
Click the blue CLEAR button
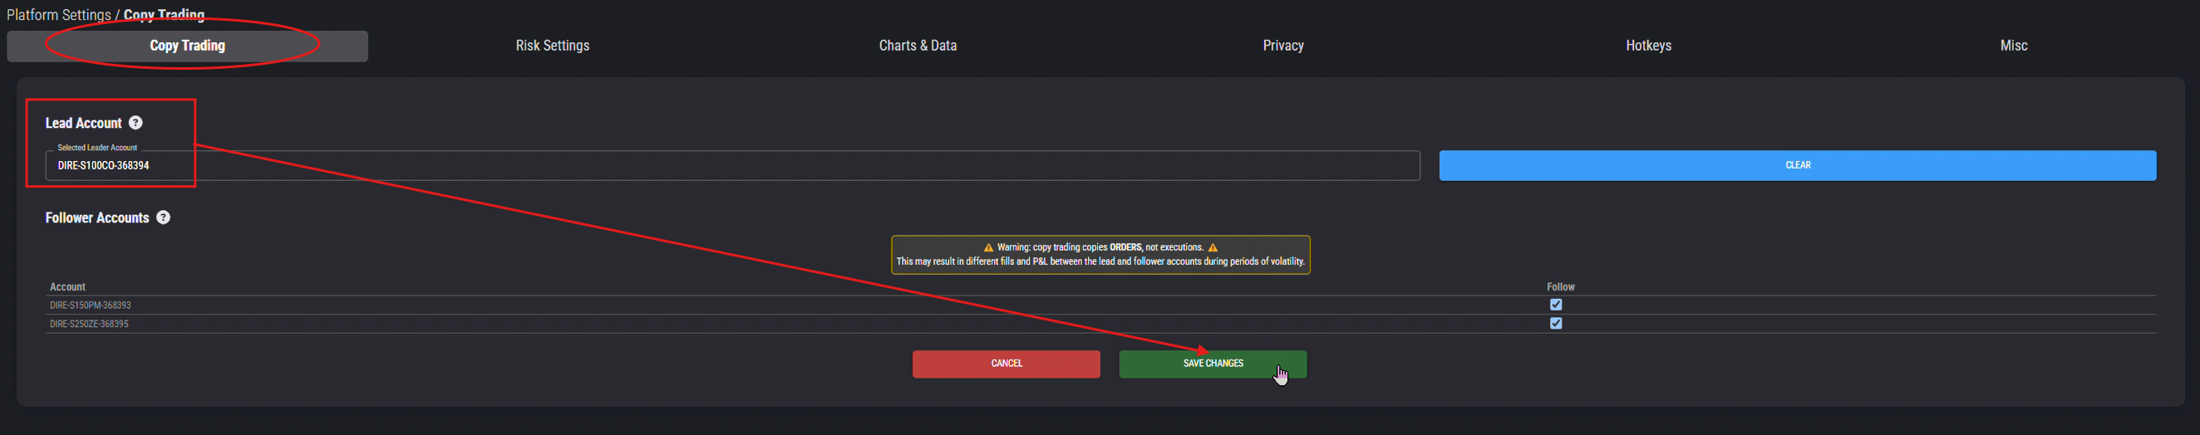tap(1798, 165)
